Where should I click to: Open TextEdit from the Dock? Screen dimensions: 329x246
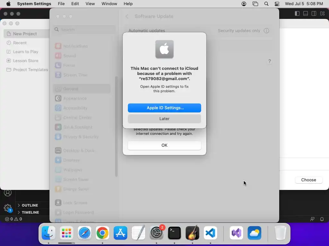[138, 233]
